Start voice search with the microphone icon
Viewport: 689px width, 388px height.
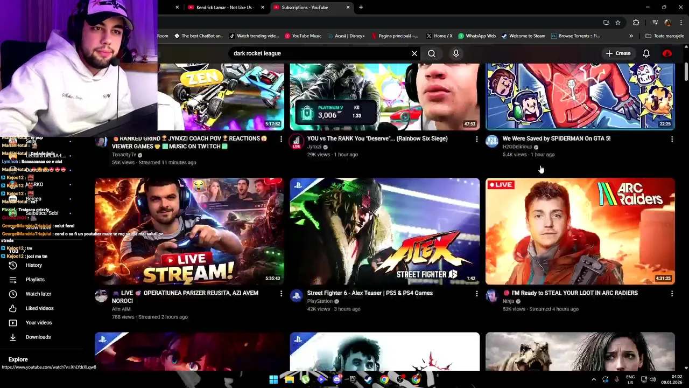coord(456,53)
